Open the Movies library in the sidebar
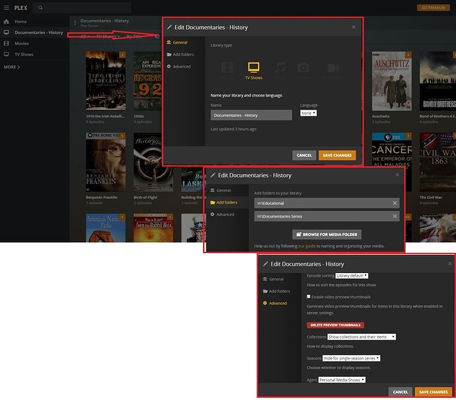The width and height of the screenshot is (456, 400). click(x=22, y=44)
